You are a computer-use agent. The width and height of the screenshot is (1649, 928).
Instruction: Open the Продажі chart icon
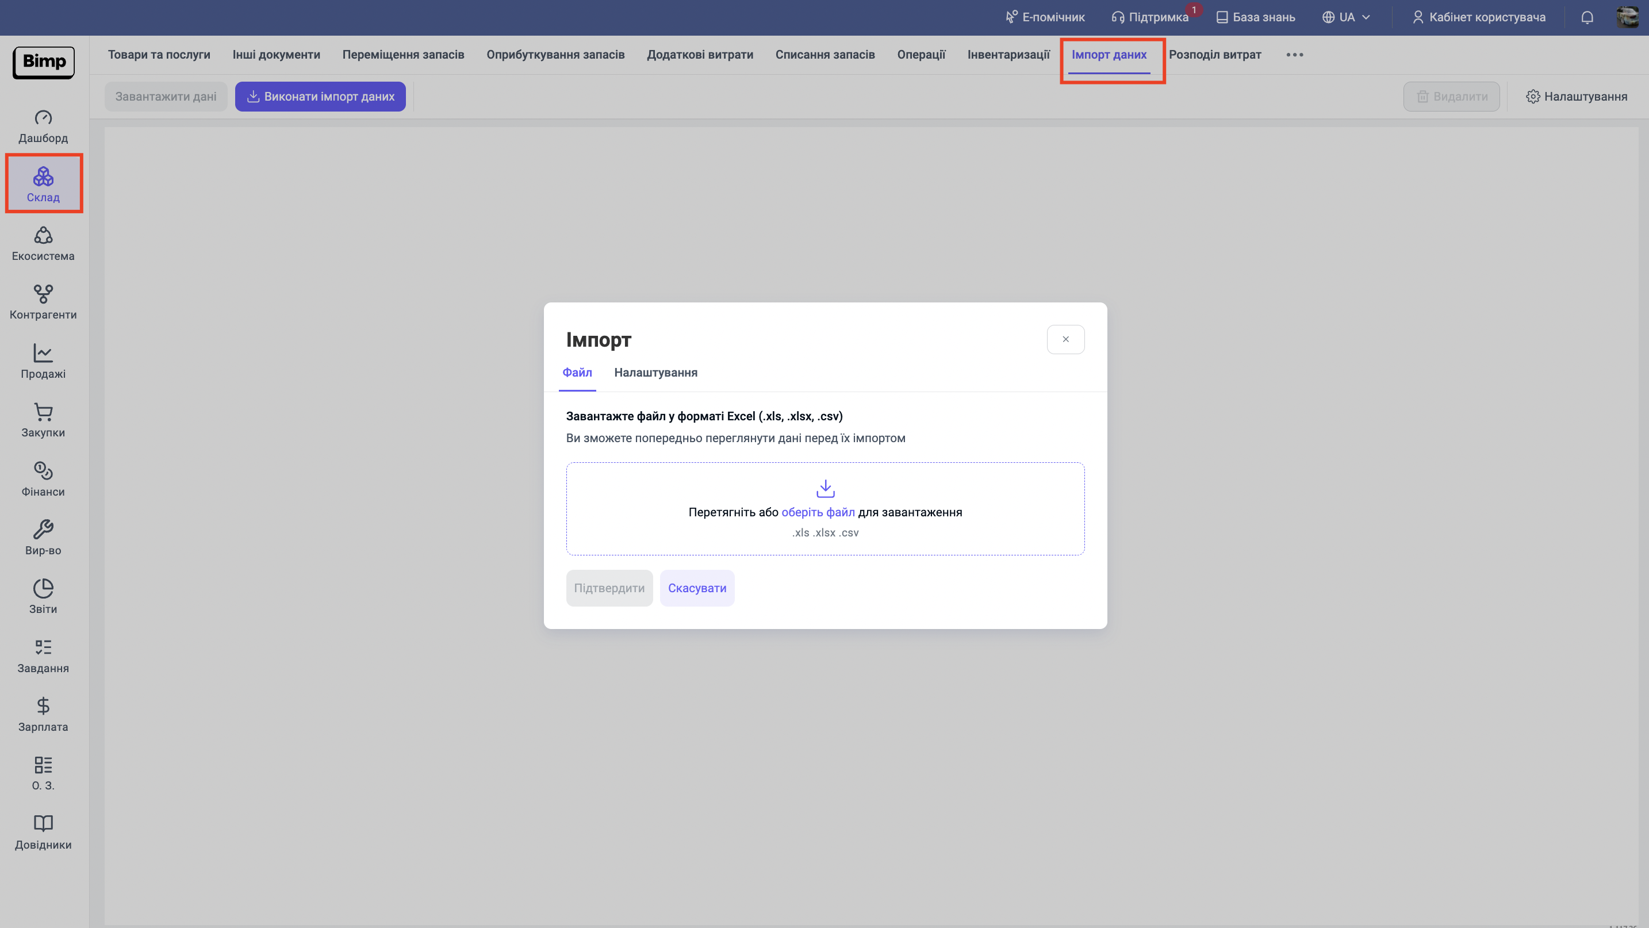click(x=43, y=353)
